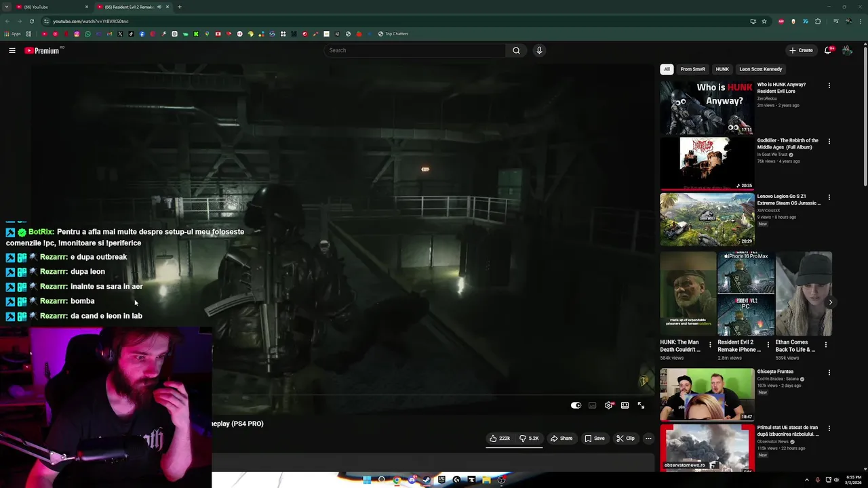Viewport: 868px width, 488px height.
Task: Create a Clip of the video
Action: 625,439
